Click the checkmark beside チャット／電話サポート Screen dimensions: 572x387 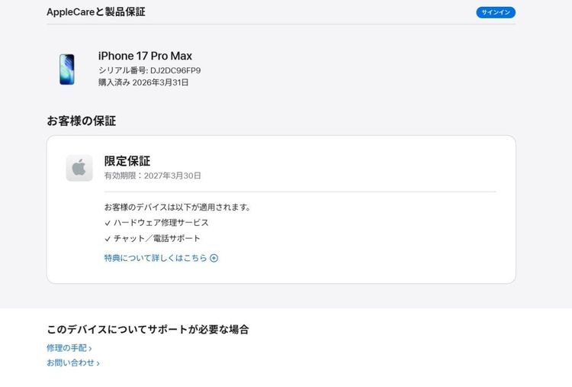coord(108,239)
